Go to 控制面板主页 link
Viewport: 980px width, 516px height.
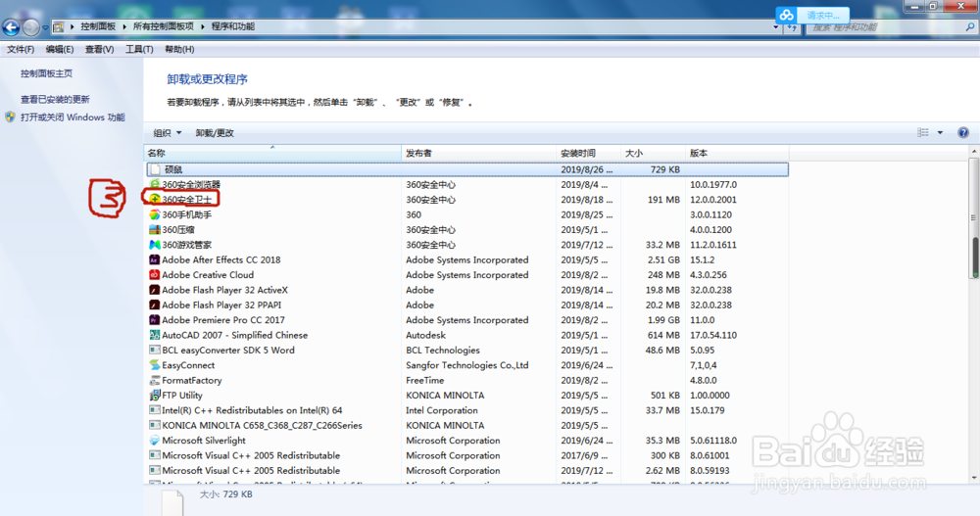tap(46, 73)
